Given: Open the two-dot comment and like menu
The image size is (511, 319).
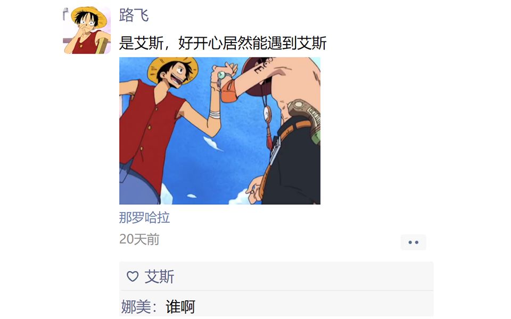Looking at the screenshot, I should tap(413, 242).
